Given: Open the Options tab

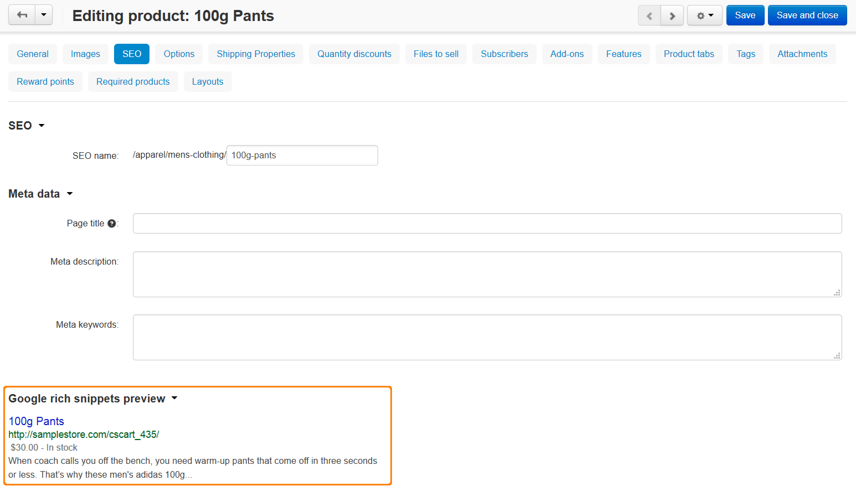Looking at the screenshot, I should point(179,54).
